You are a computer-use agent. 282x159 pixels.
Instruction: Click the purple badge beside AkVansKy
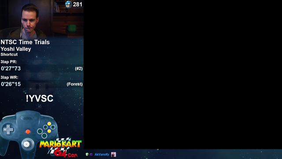(x=91, y=154)
